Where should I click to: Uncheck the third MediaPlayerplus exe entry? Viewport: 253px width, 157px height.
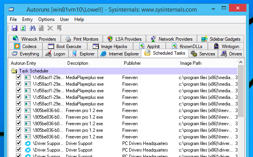pyautogui.click(x=18, y=90)
